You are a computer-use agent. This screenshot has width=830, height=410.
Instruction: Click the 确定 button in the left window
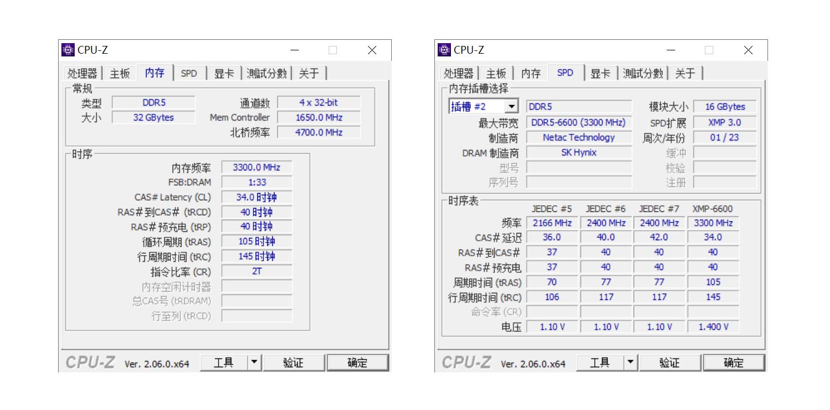357,362
